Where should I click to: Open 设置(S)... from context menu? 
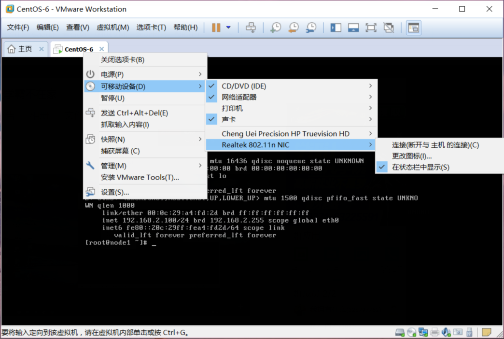(145, 192)
